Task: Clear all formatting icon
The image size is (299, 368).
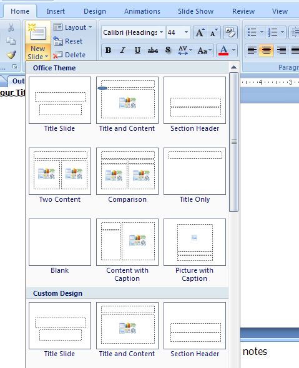Action: tap(230, 32)
